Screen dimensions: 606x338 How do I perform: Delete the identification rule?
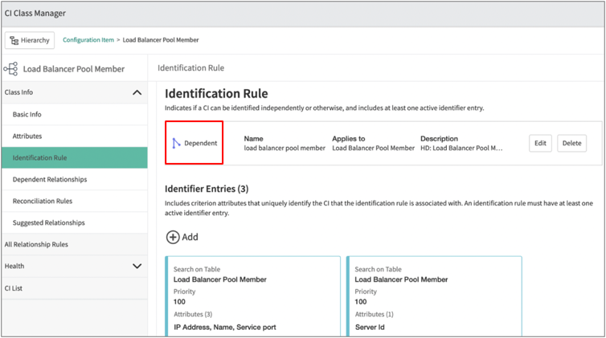coord(571,143)
